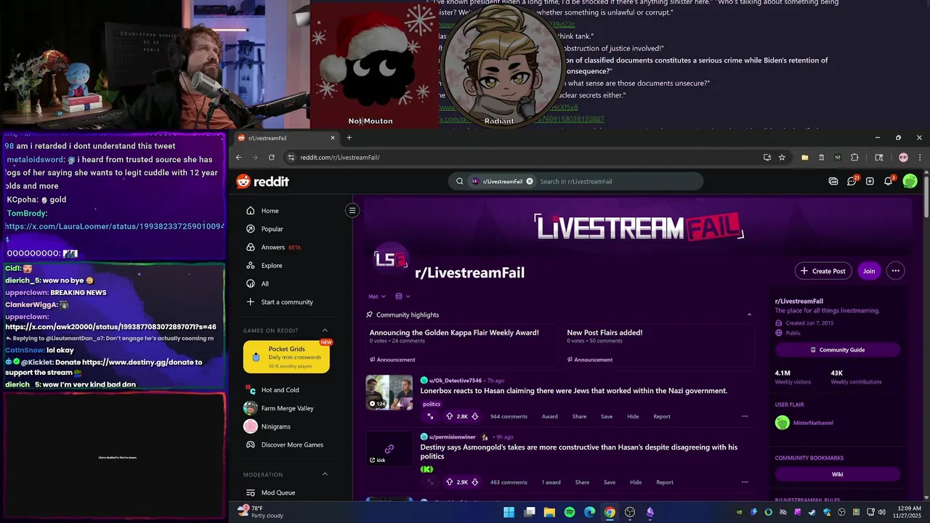This screenshot has width=930, height=523.
Task: Collapse Games on Reddit section
Action: (325, 331)
